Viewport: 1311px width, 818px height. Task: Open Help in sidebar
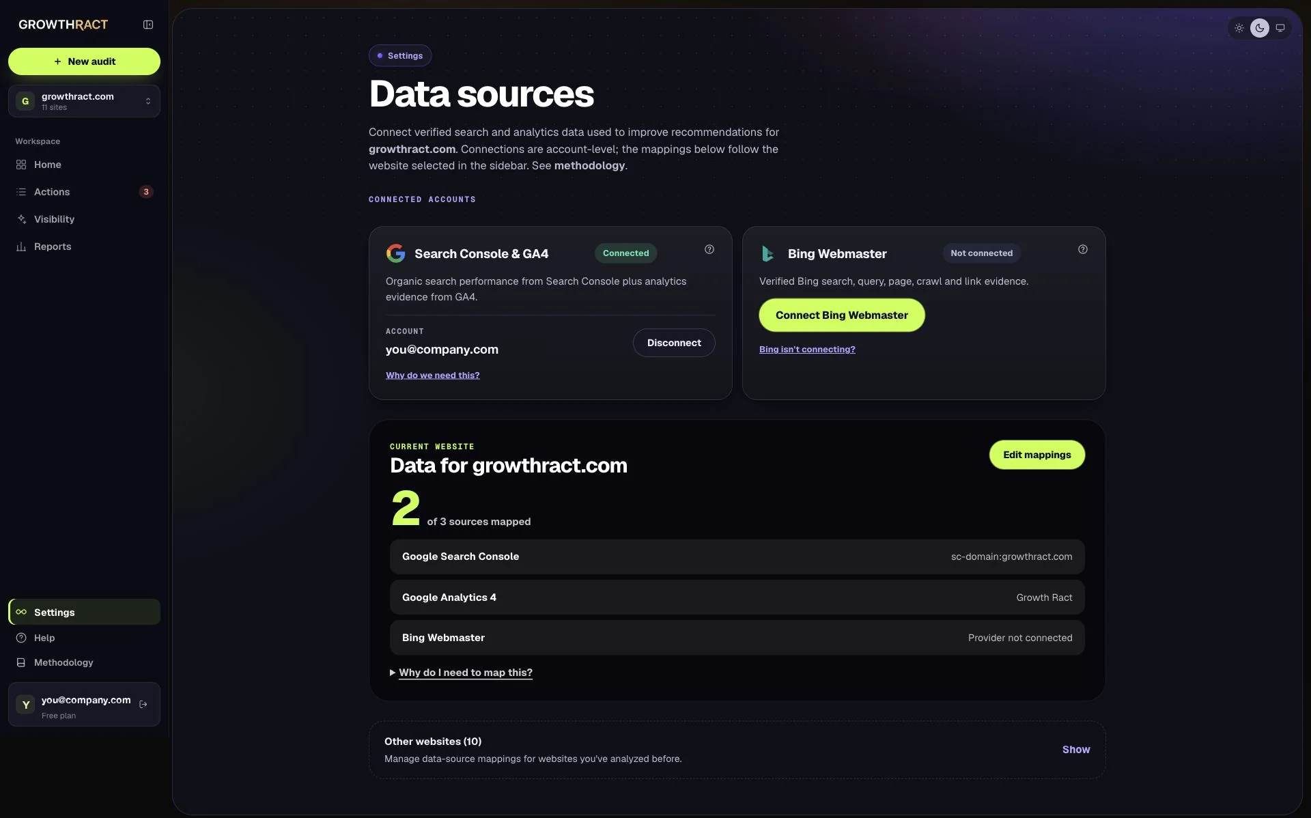(84, 638)
